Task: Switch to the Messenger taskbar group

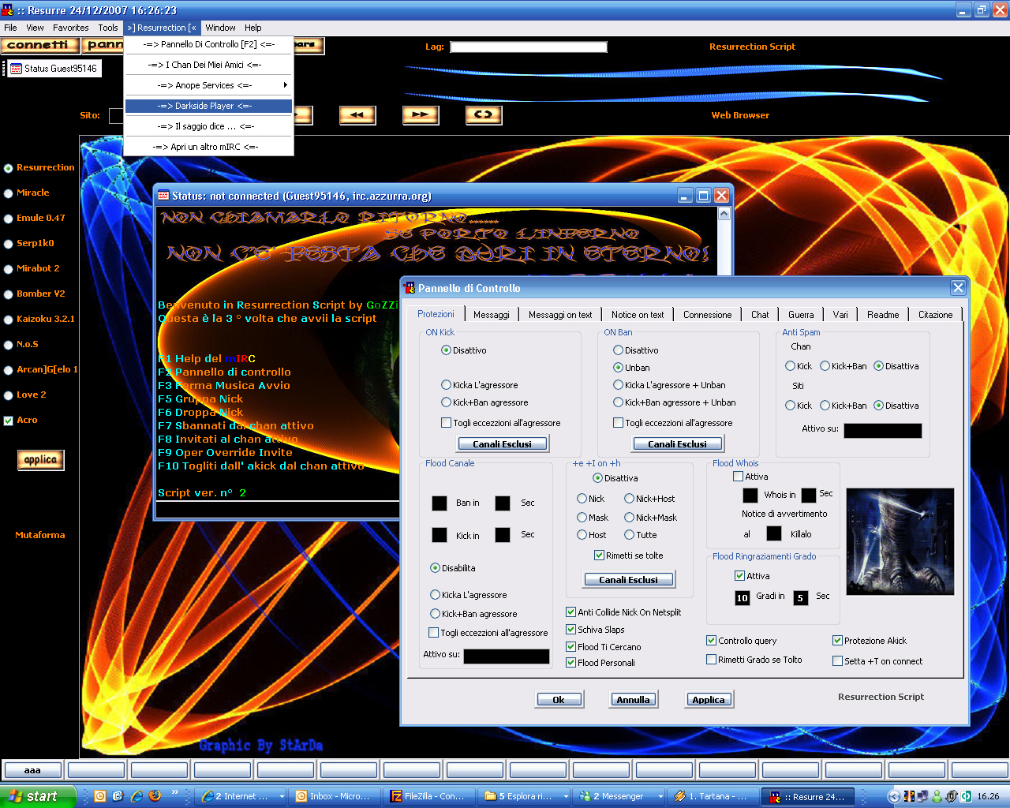Action: [618, 796]
